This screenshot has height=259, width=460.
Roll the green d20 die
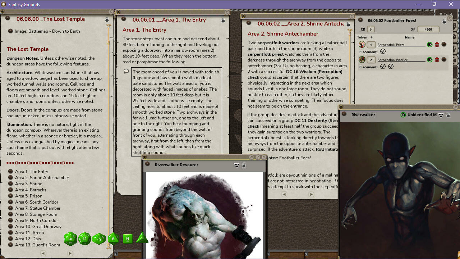click(x=70, y=238)
